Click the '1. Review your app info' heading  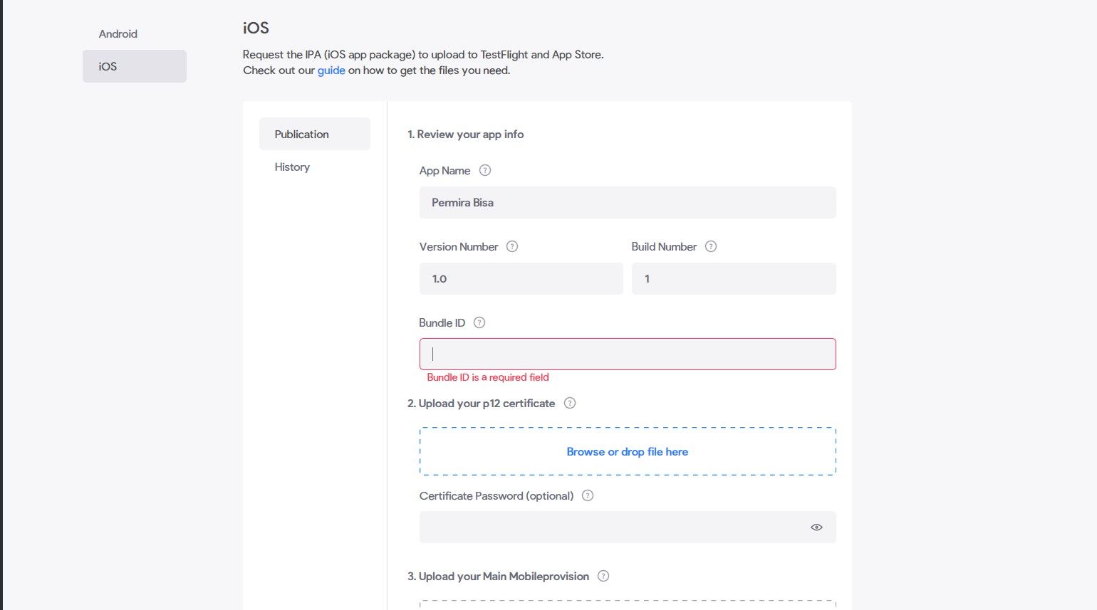tap(466, 134)
